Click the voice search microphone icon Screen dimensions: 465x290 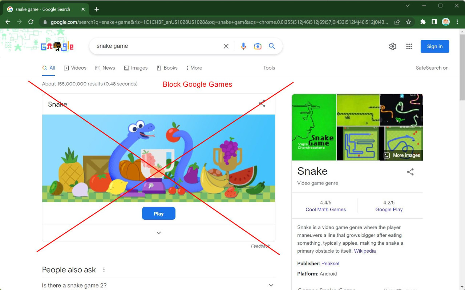[243, 46]
